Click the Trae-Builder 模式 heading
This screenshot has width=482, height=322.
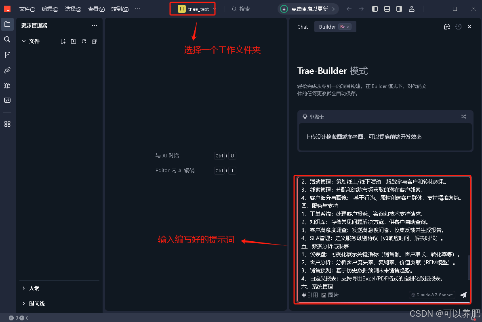(x=332, y=71)
